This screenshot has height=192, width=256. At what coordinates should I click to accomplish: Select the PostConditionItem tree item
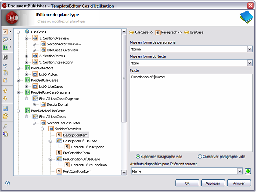click(77, 171)
